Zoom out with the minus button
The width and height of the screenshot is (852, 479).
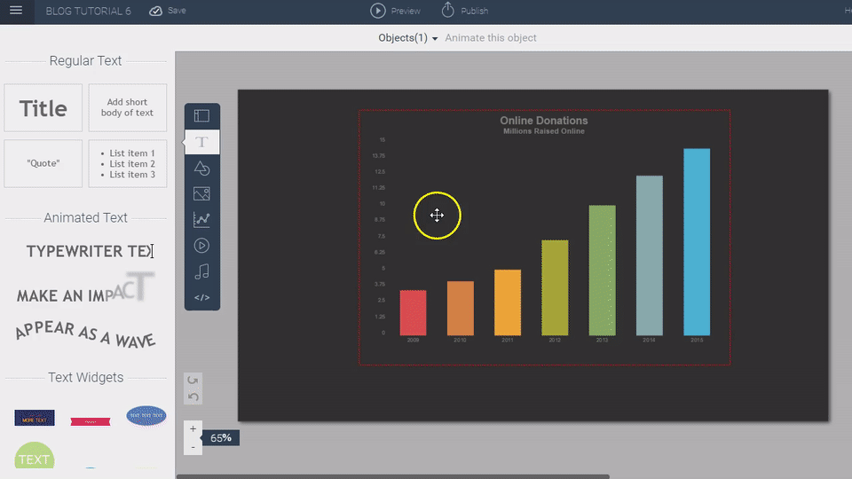pos(193,447)
